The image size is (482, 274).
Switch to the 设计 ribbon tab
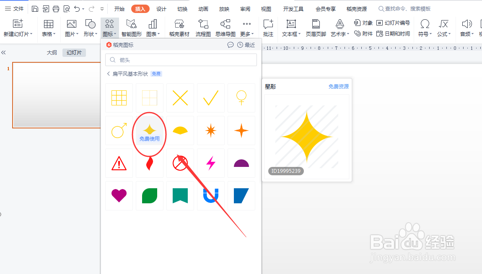click(161, 9)
